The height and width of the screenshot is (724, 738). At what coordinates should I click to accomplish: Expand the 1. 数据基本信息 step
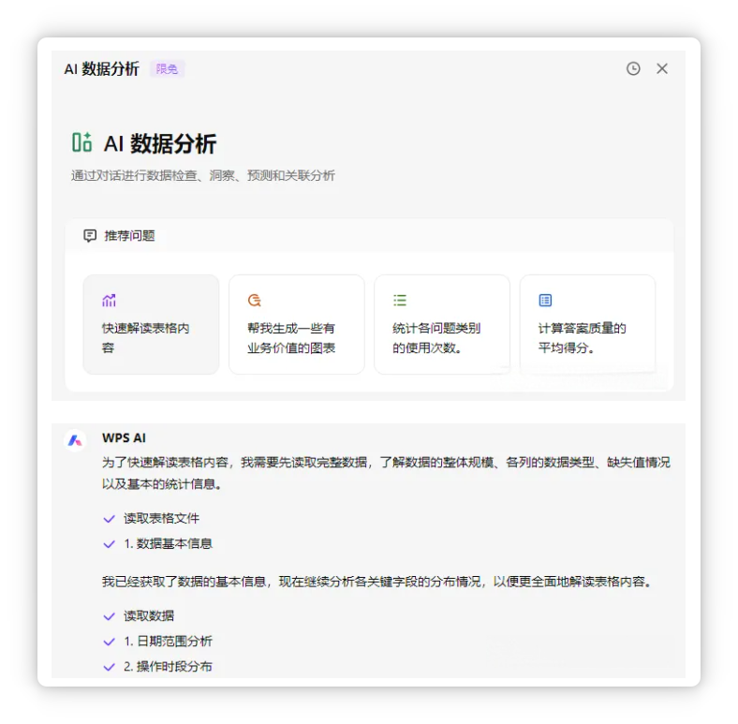pyautogui.click(x=168, y=544)
